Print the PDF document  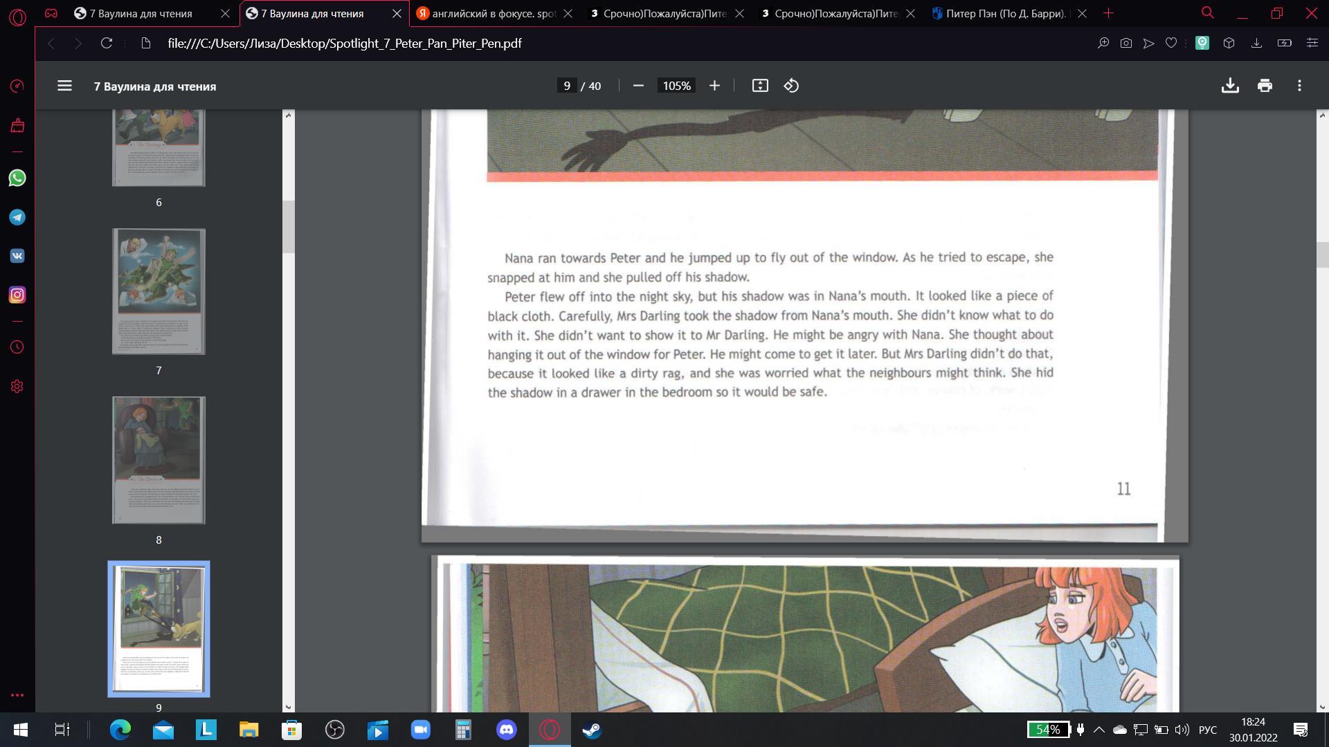[1265, 86]
